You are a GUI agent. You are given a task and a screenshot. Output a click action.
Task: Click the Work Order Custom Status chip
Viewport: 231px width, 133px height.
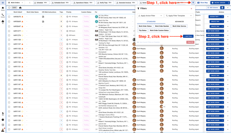click(159, 30)
